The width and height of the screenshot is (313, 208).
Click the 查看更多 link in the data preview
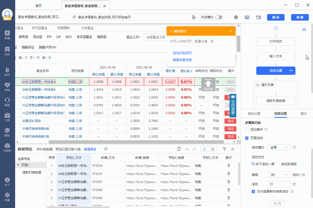click(90, 149)
